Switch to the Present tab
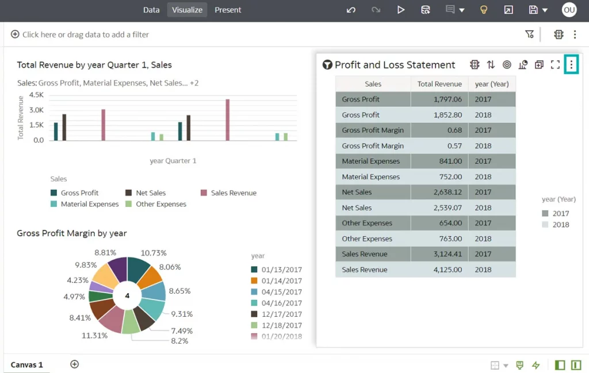The width and height of the screenshot is (589, 373). (x=228, y=10)
